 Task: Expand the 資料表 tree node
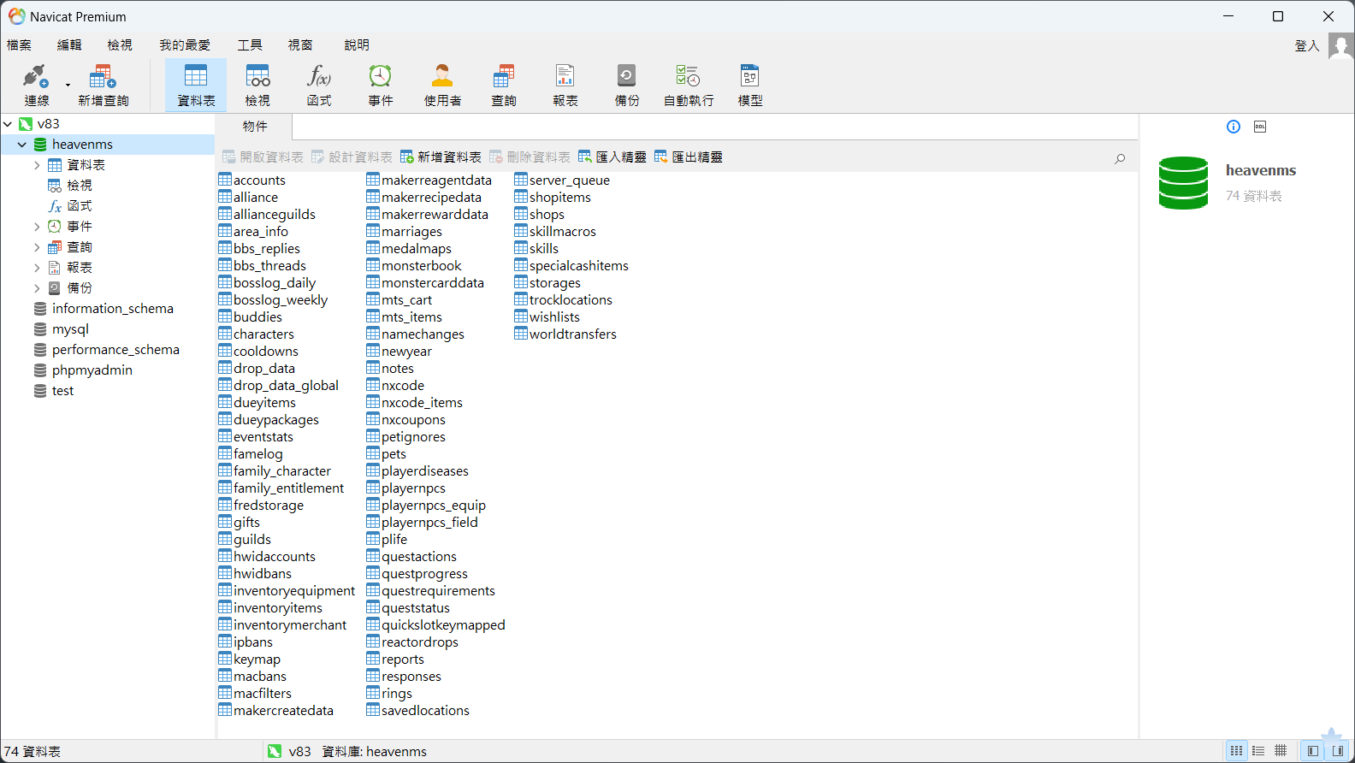37,165
